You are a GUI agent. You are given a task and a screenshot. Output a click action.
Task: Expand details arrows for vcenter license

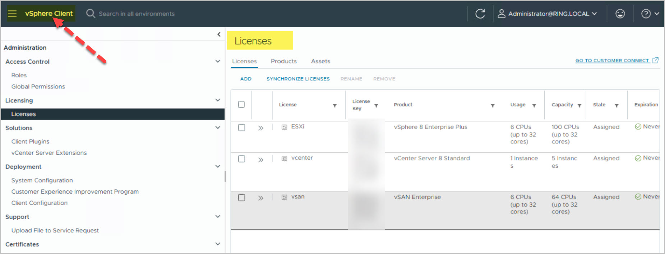261,160
